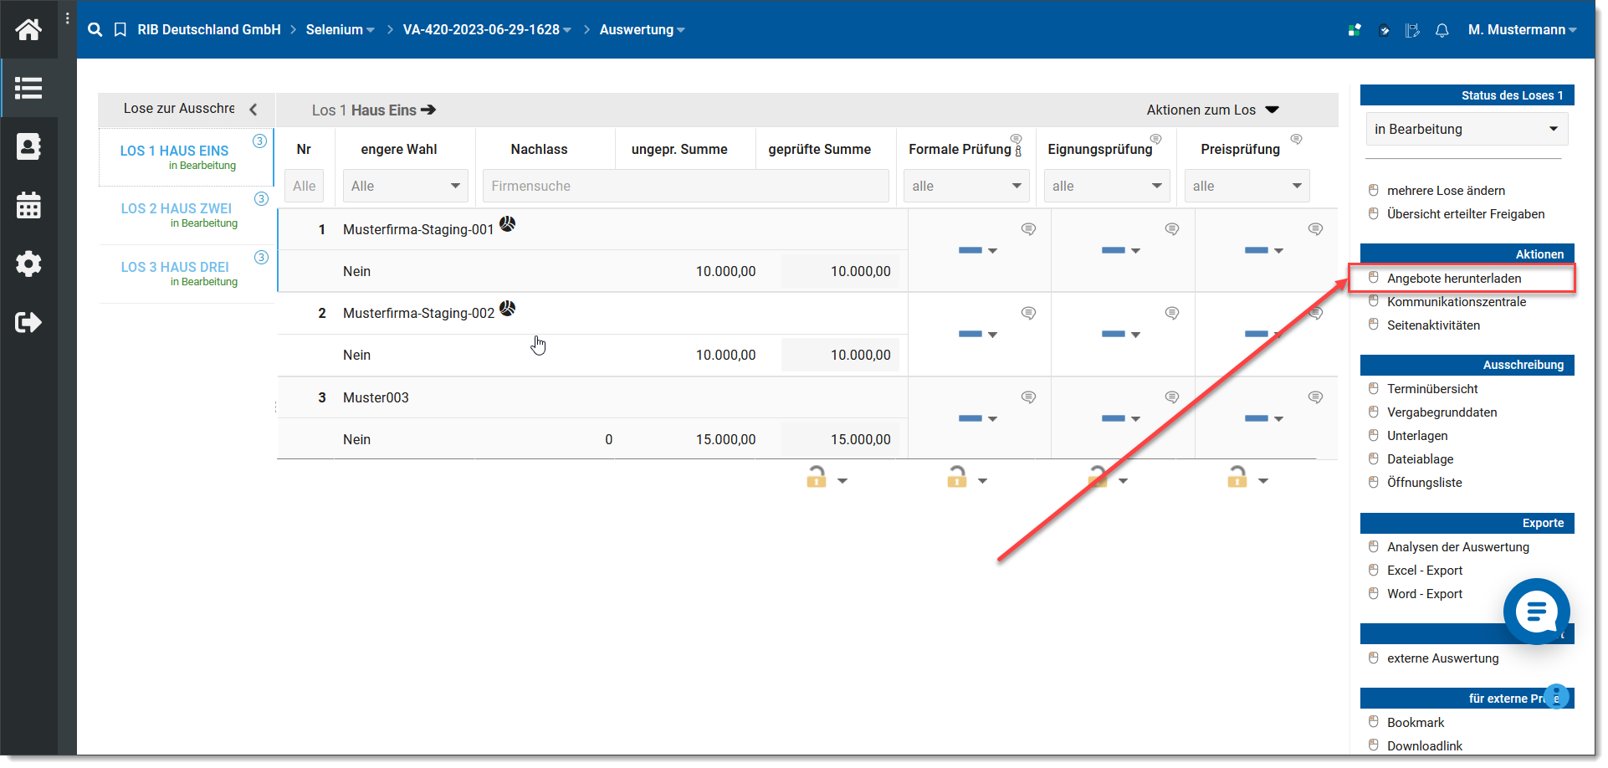1608x768 pixels.
Task: Collapse the Lose zur Ausschreibung panel
Action: click(x=253, y=109)
